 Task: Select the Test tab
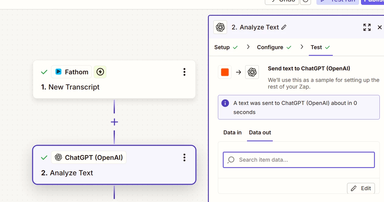point(320,47)
